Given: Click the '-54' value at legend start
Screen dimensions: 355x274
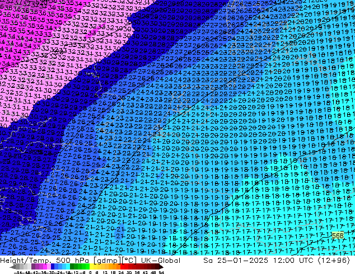Looking at the screenshot, I should point(18,272).
